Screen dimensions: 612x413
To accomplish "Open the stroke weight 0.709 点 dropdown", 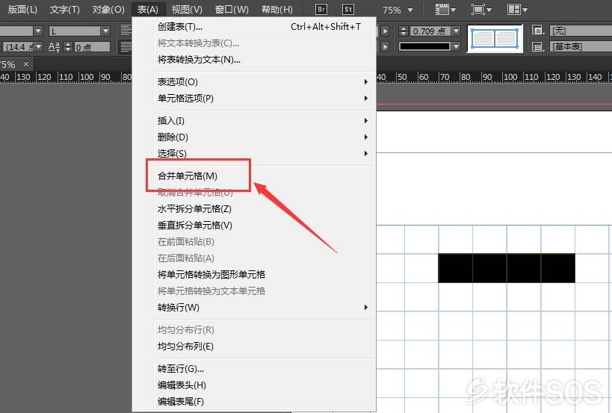I will coord(456,31).
